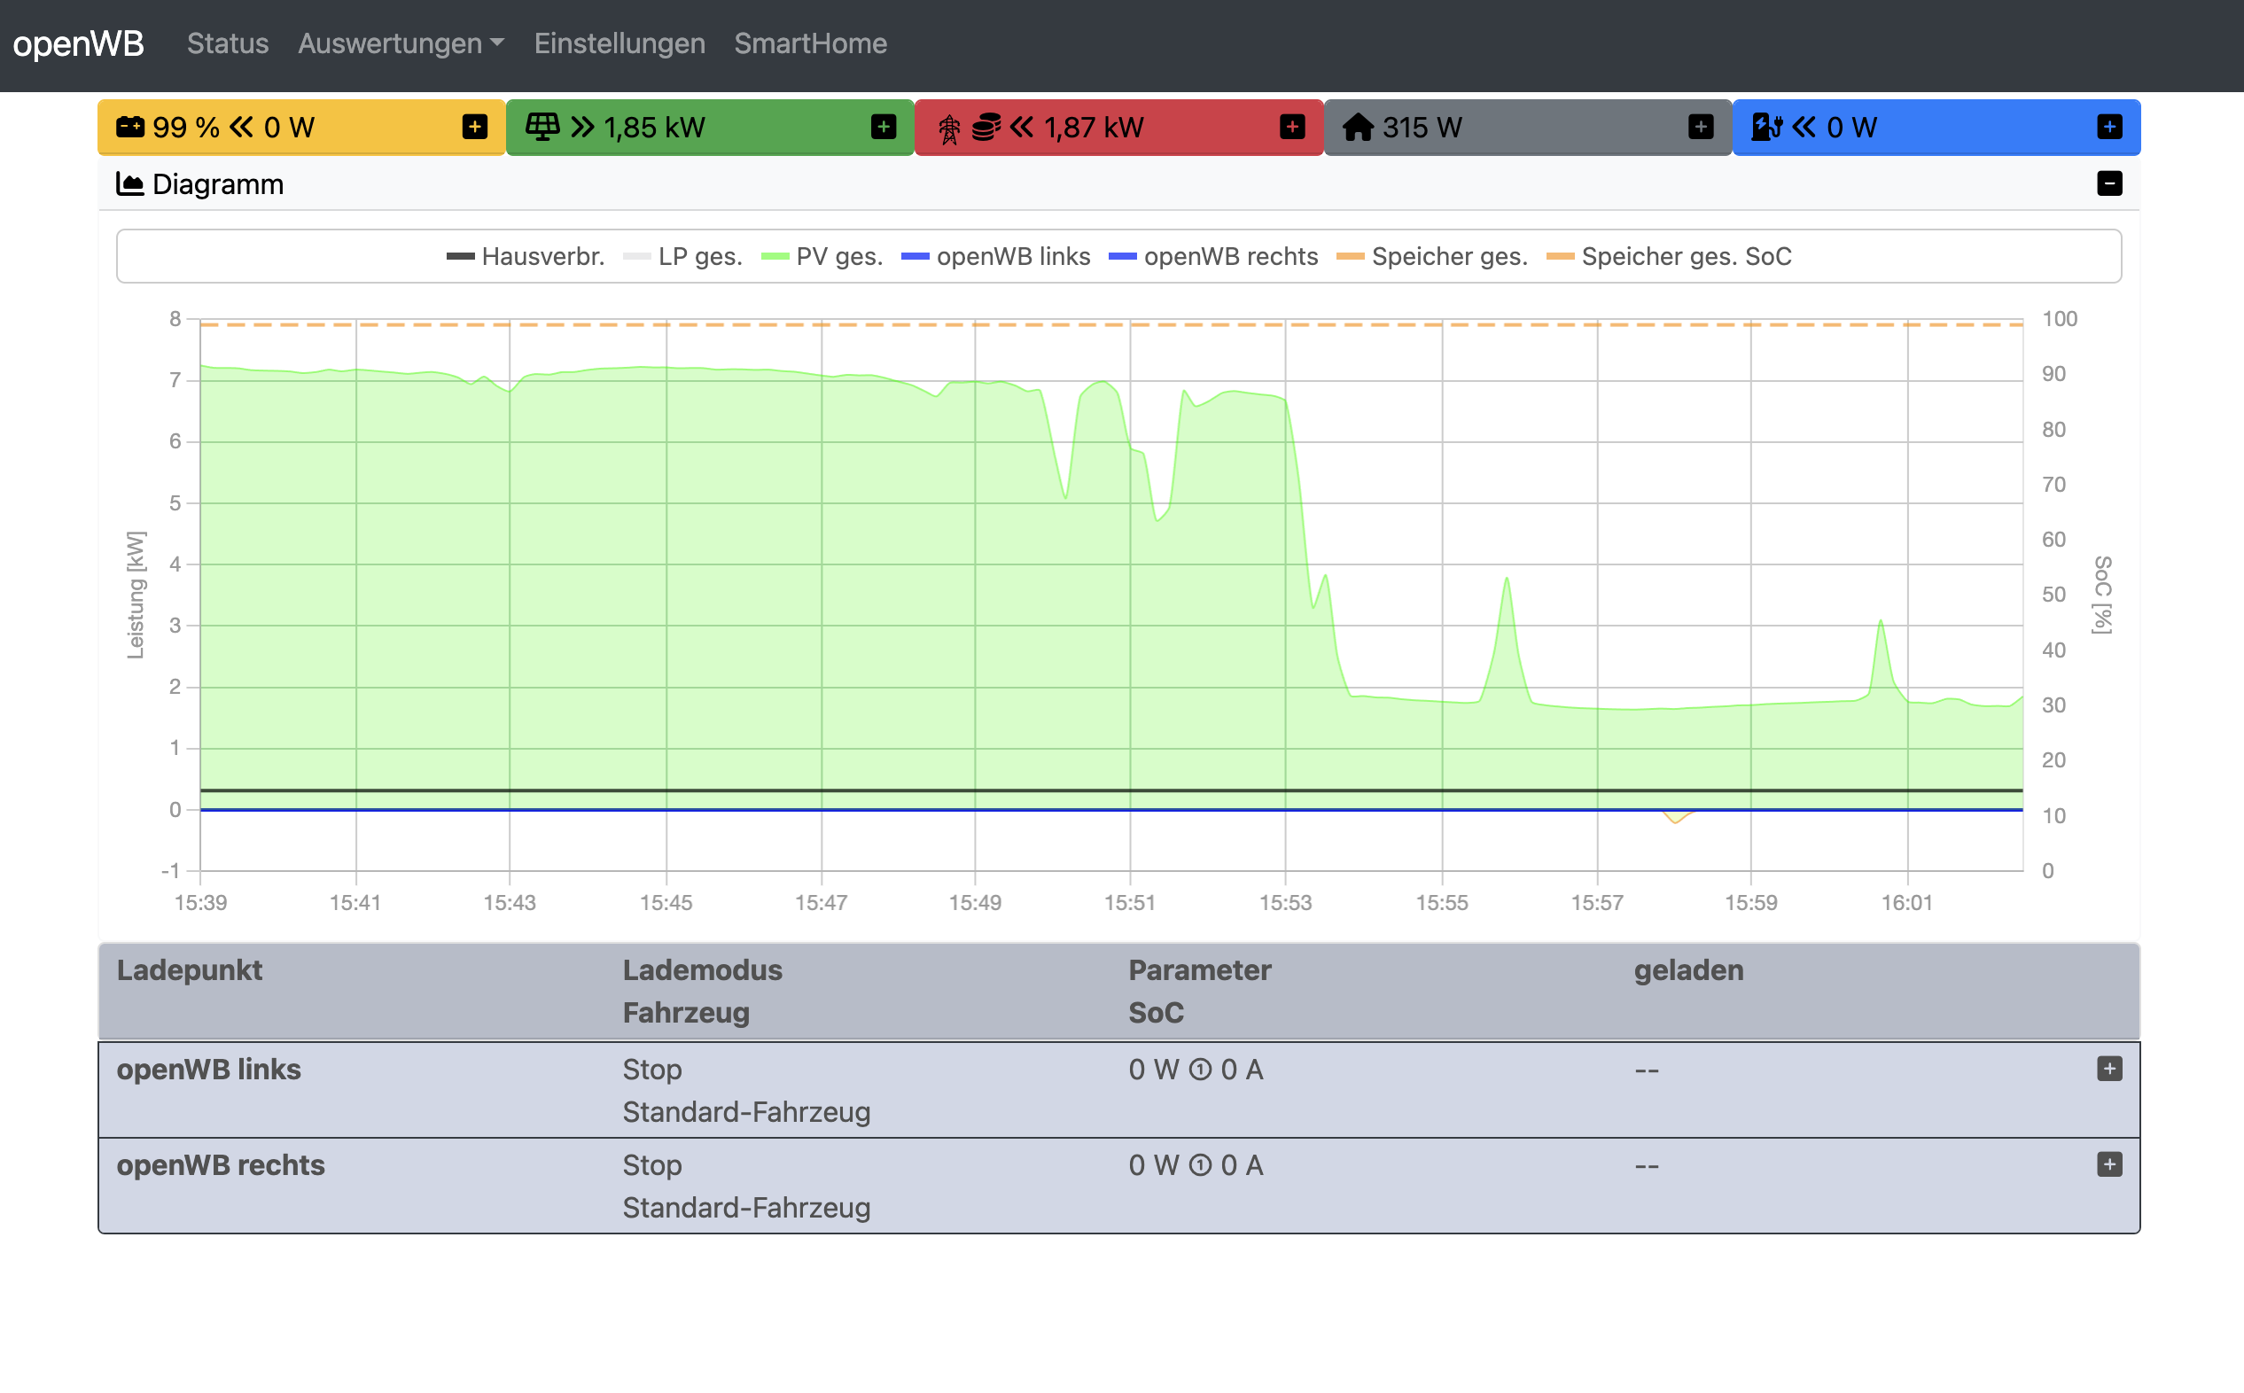The width and height of the screenshot is (2244, 1393).
Task: Go to the SmartHome page
Action: [x=810, y=43]
